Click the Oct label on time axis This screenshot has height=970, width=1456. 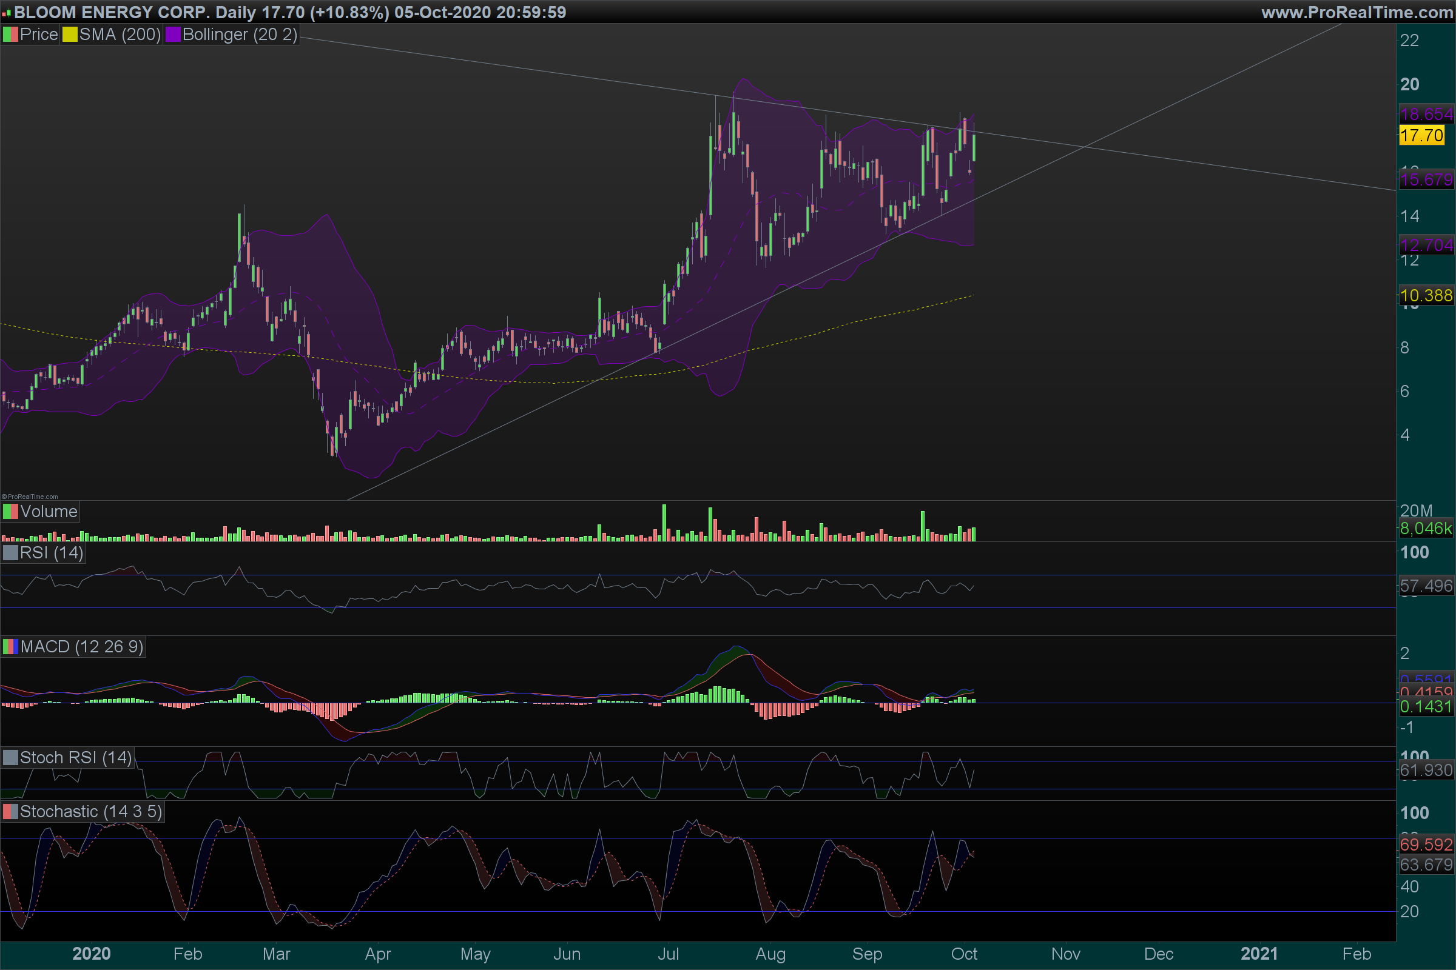pyautogui.click(x=964, y=954)
